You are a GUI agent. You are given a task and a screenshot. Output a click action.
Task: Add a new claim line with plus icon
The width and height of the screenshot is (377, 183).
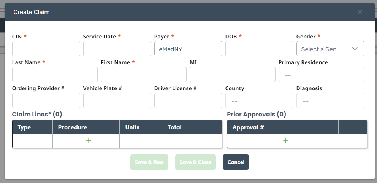tap(89, 141)
